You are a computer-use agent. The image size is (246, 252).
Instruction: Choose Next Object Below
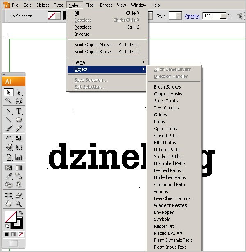(x=107, y=52)
